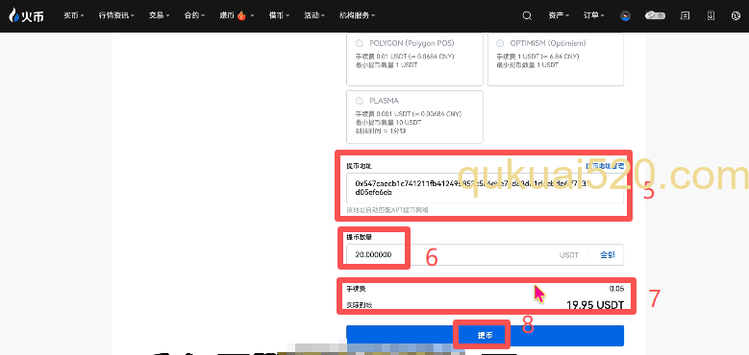
Task: Expand the 行情资讯 menu
Action: click(x=116, y=15)
